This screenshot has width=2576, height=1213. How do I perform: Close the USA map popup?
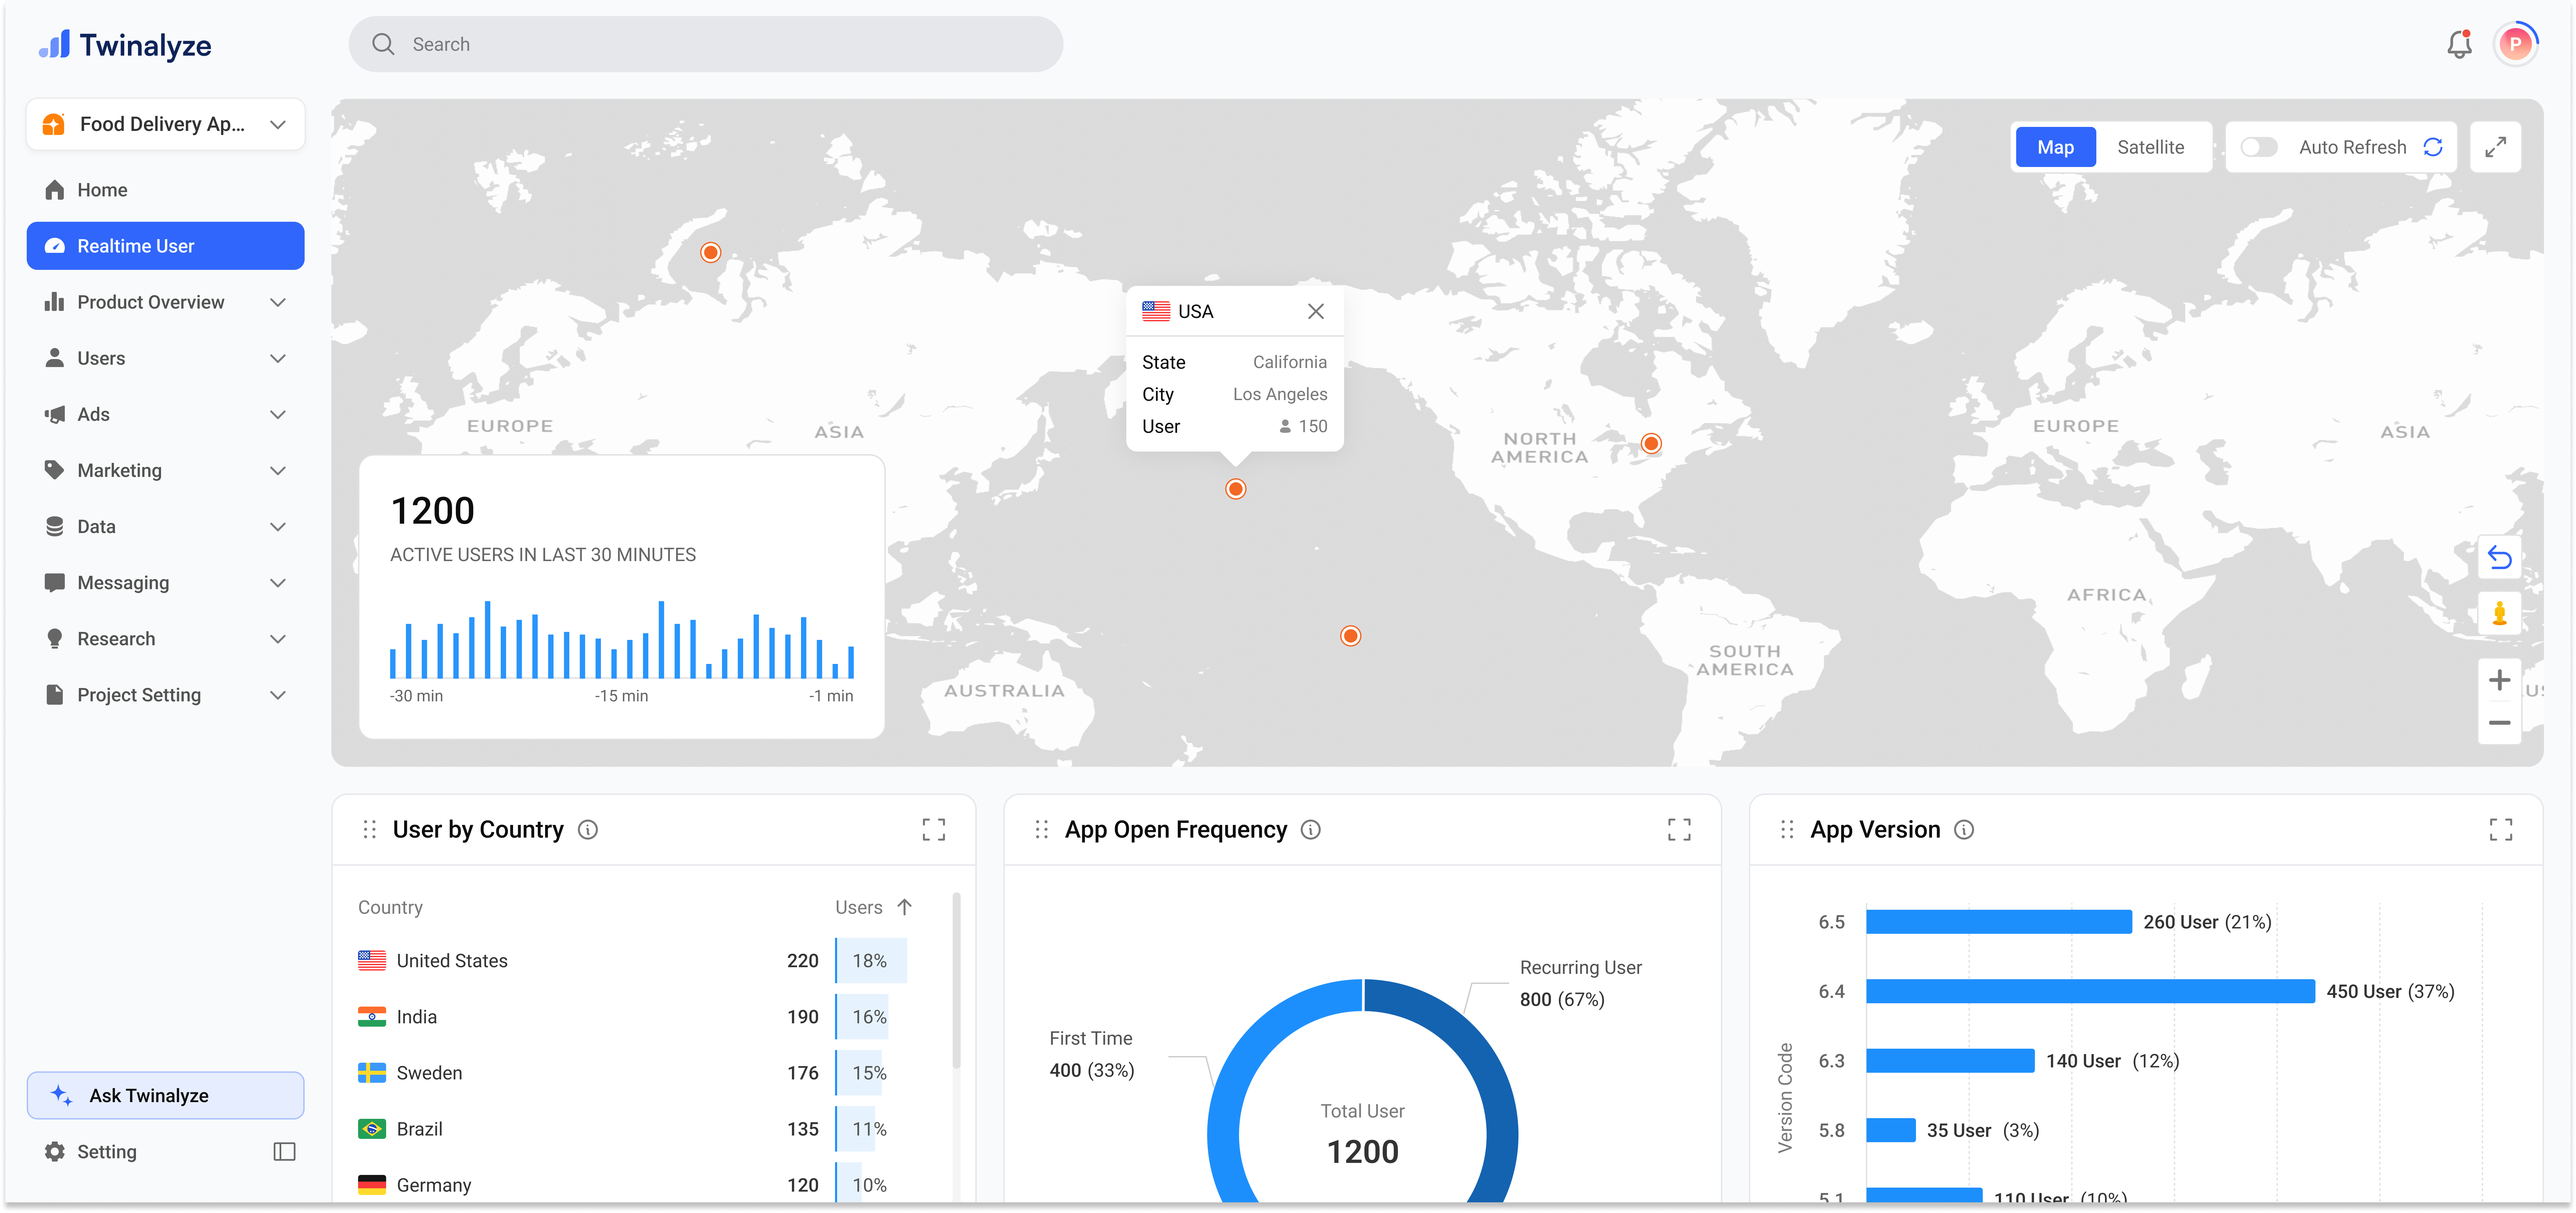pyautogui.click(x=1316, y=311)
